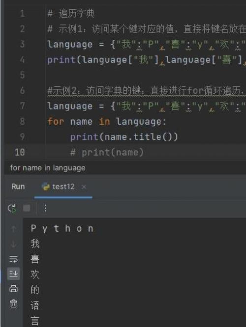Viewport: 246px width, 327px height.
Task: Click the '欢' console output line
Action: click(x=35, y=274)
